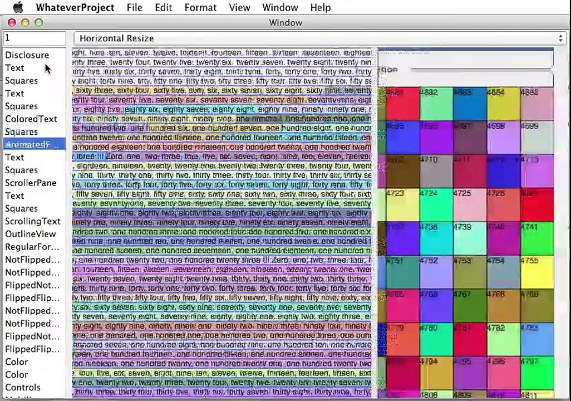The image size is (571, 401).
Task: Click the cyan square numbered 4738
Action: point(436,239)
